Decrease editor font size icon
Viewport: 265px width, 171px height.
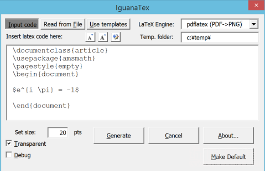[x=90, y=37]
